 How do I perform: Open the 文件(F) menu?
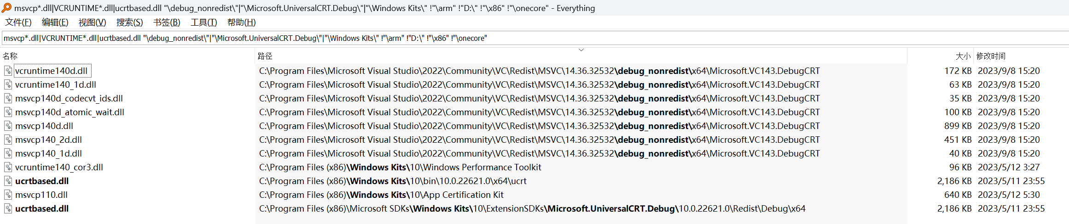coord(18,22)
